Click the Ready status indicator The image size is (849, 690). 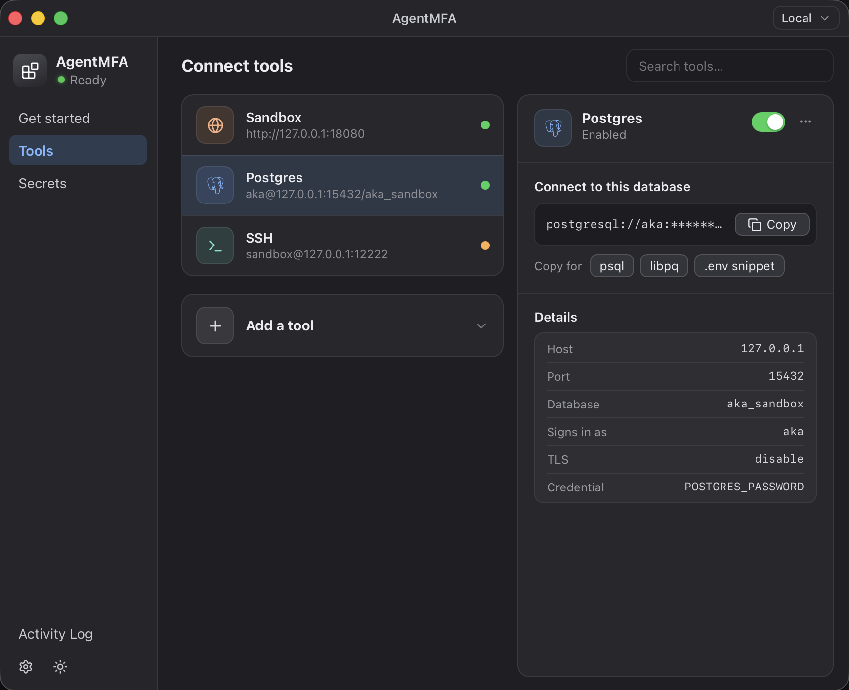tap(82, 80)
